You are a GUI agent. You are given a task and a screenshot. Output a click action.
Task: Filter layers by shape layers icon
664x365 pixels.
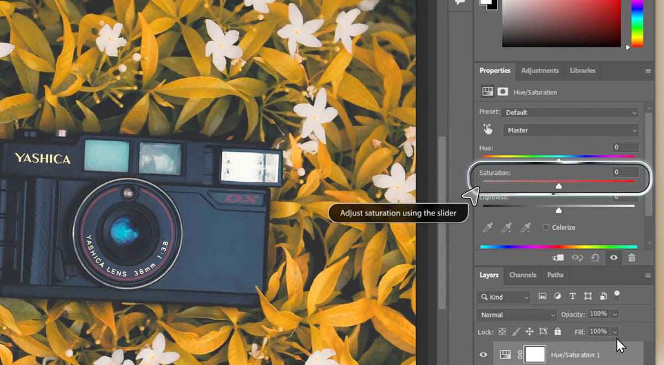(588, 296)
